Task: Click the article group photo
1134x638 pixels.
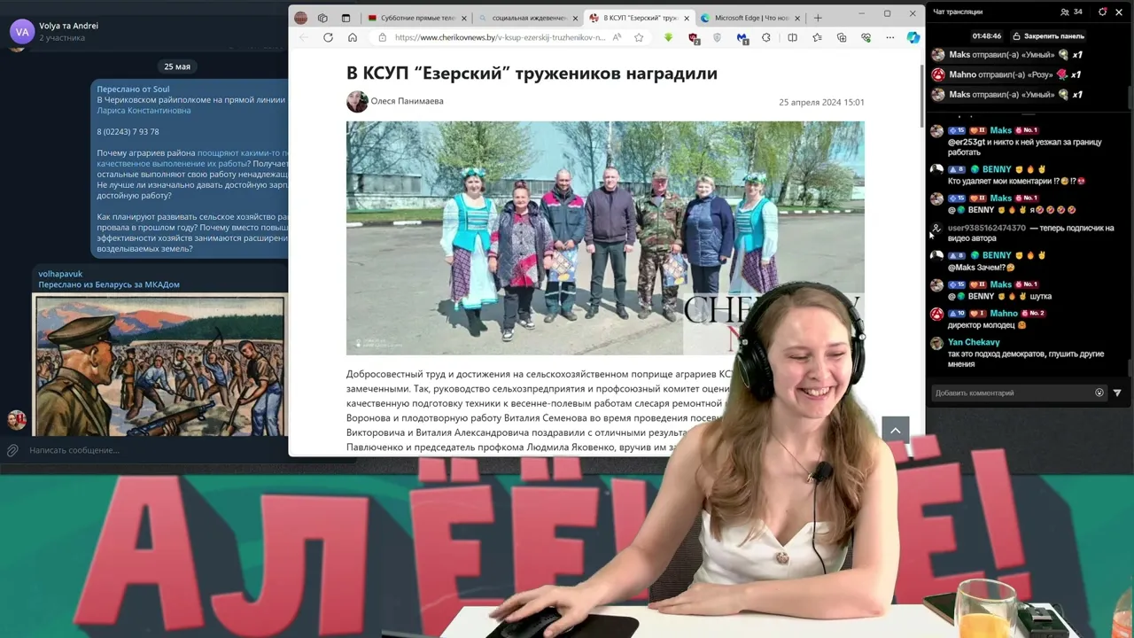Action: [605, 237]
